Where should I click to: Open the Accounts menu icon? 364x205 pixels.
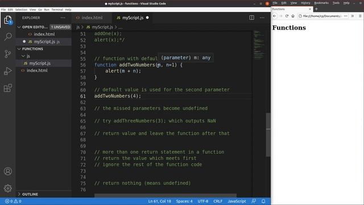coord(7,171)
